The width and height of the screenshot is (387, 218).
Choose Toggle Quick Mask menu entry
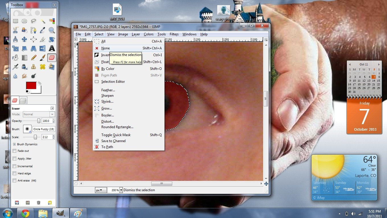point(128,135)
